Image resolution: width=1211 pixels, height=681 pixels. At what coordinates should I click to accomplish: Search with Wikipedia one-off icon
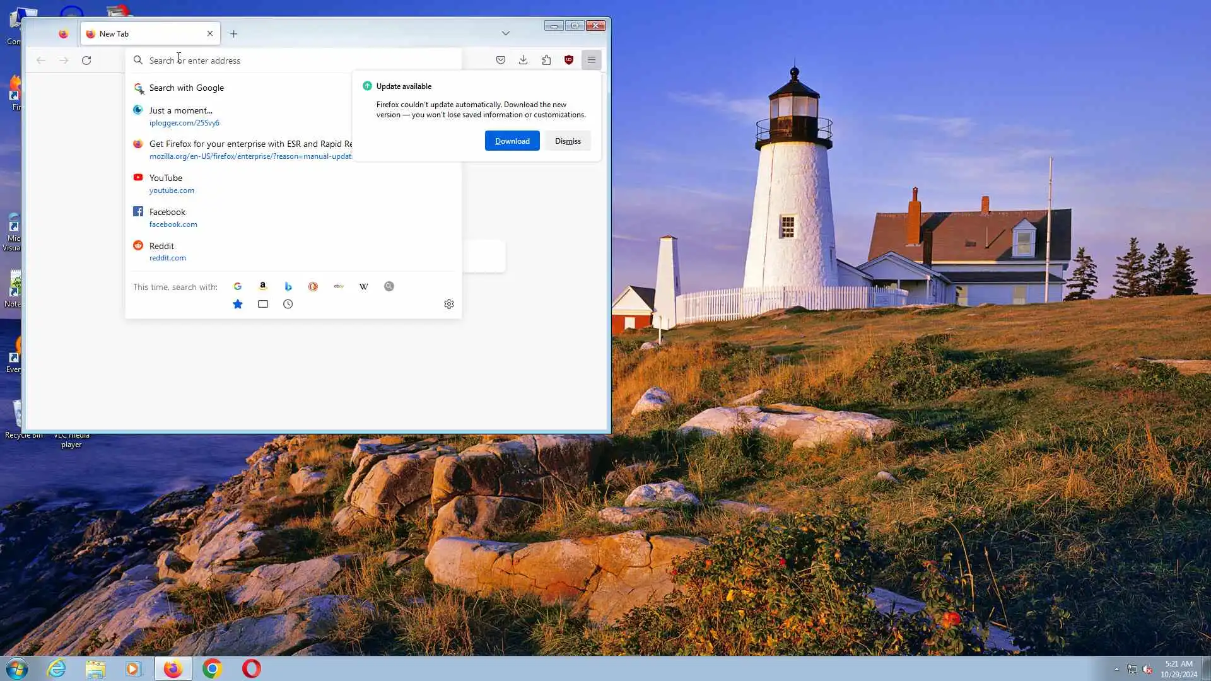point(364,286)
